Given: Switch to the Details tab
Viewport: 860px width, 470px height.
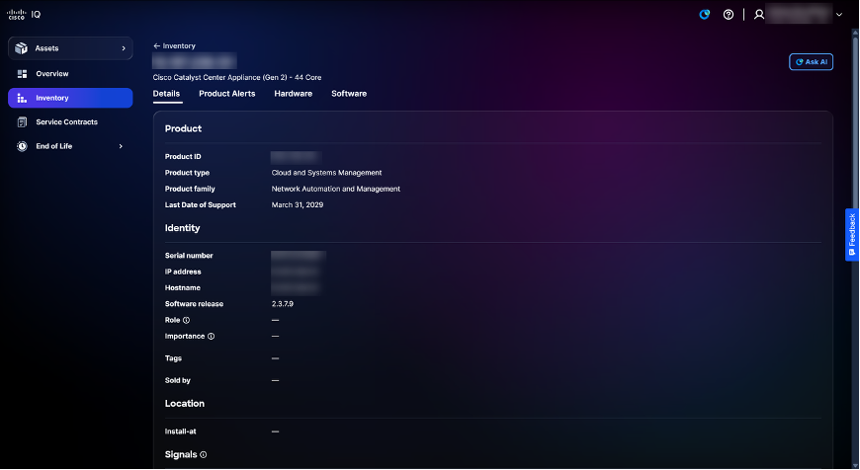Looking at the screenshot, I should (x=166, y=94).
